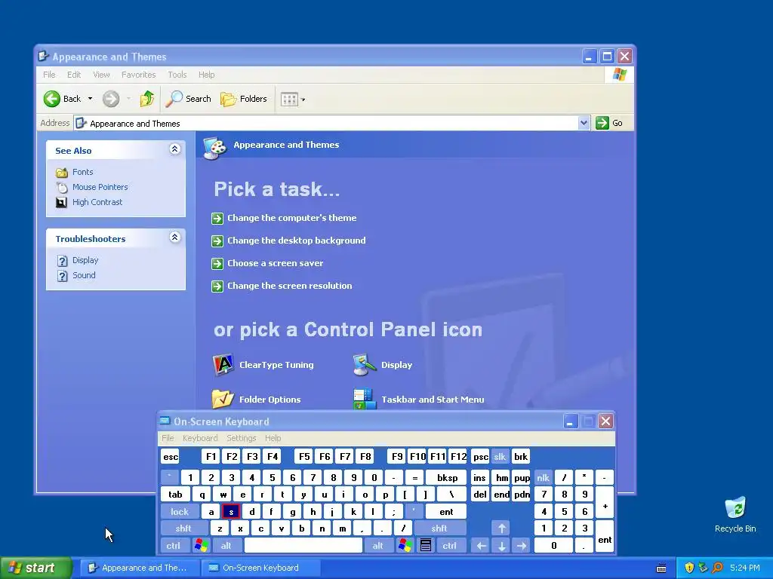Image resolution: width=773 pixels, height=579 pixels.
Task: Click Change the screen resolution task
Action: click(x=289, y=286)
